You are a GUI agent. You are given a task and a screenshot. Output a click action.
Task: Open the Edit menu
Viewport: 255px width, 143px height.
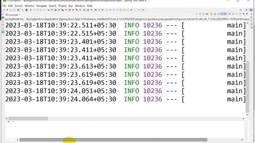tap(10, 6)
